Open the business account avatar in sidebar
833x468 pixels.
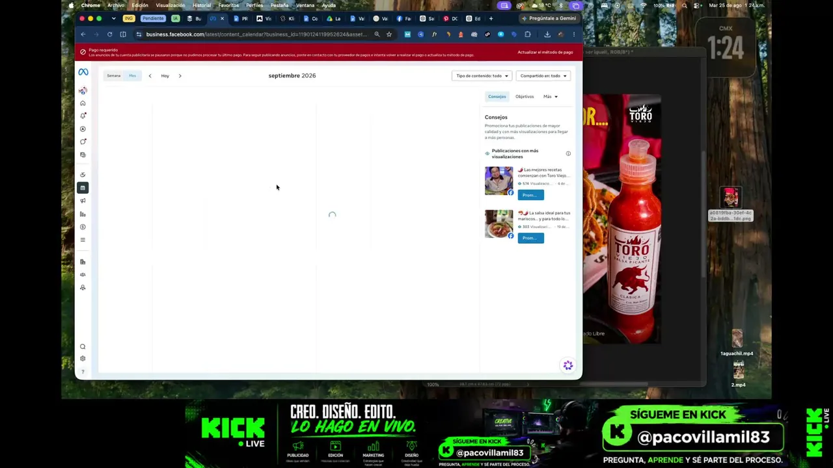[x=83, y=91]
